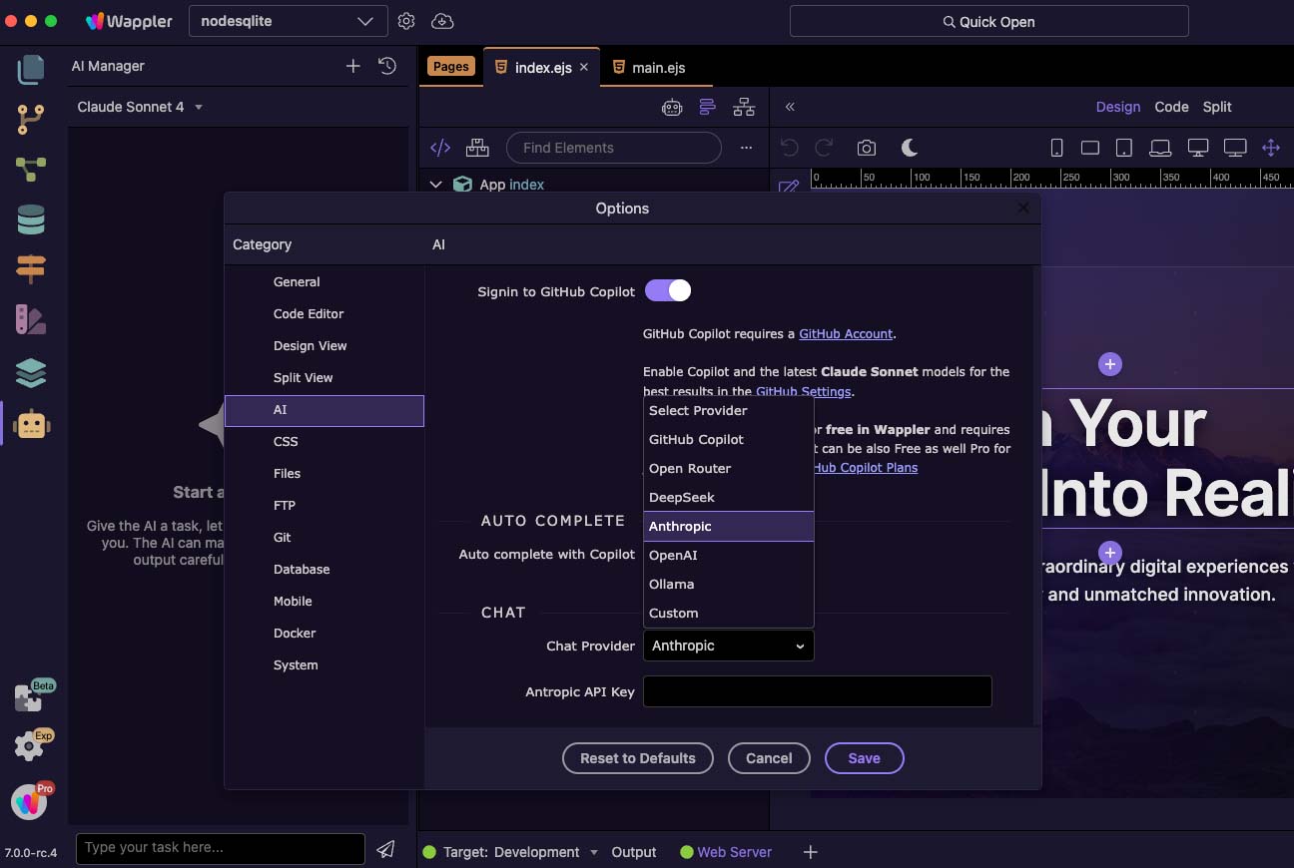Screen dimensions: 1294x868
Task: Choose GitHub Copilot from provider list
Action: [x=728, y=439]
